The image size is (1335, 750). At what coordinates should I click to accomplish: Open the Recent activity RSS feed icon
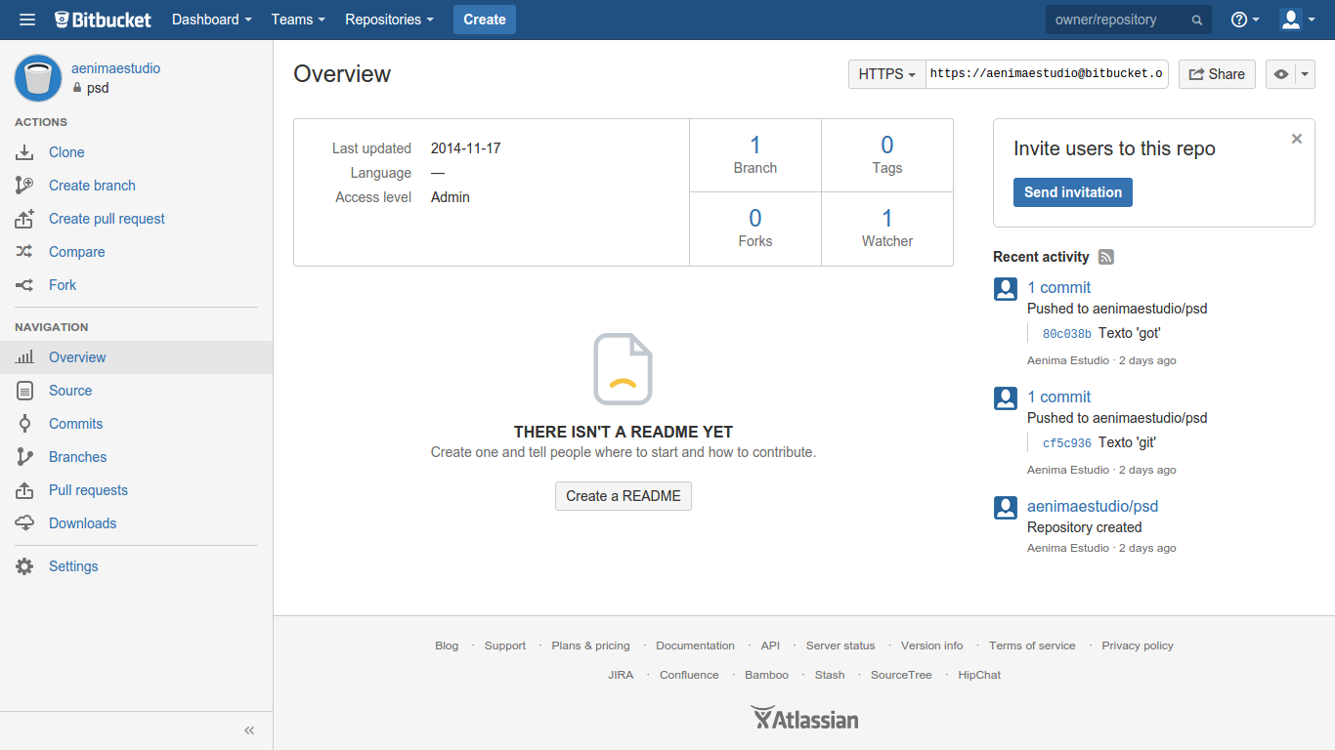click(1106, 257)
